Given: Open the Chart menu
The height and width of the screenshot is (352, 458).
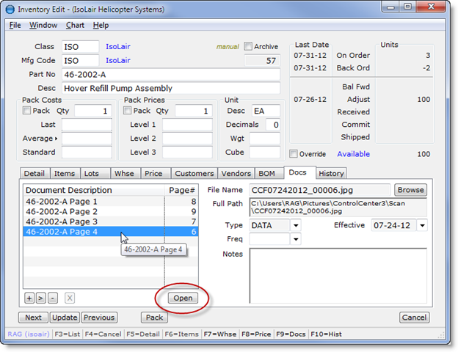Looking at the screenshot, I should (75, 25).
